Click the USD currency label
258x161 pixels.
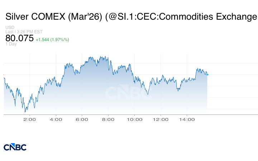[x=10, y=28]
